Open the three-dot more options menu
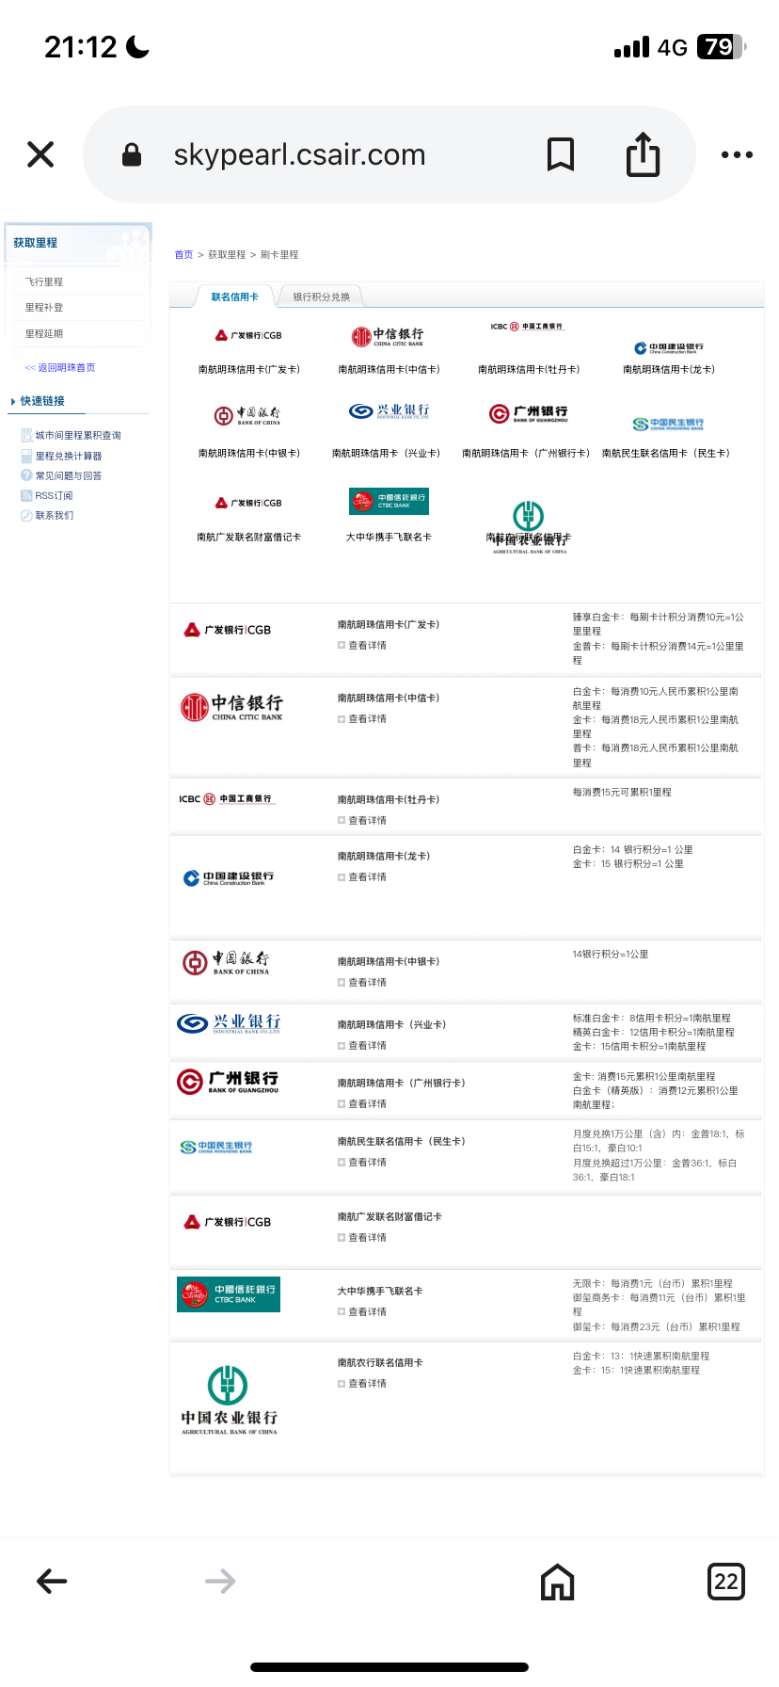Image resolution: width=779 pixels, height=1687 pixels. click(737, 154)
